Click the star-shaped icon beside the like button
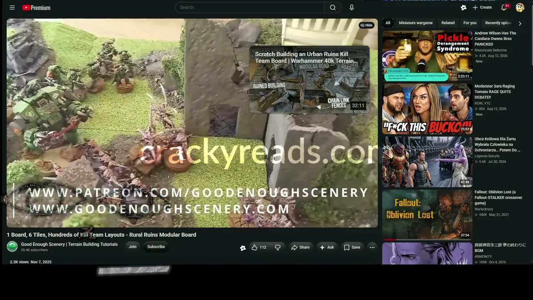Viewport: 533px width, 300px height. [x=243, y=247]
